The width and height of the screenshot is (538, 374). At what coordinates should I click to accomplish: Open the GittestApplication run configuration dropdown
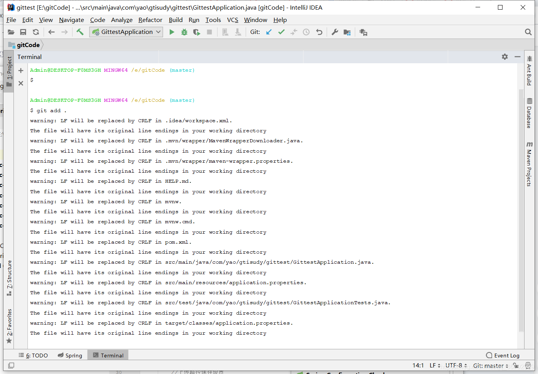126,32
